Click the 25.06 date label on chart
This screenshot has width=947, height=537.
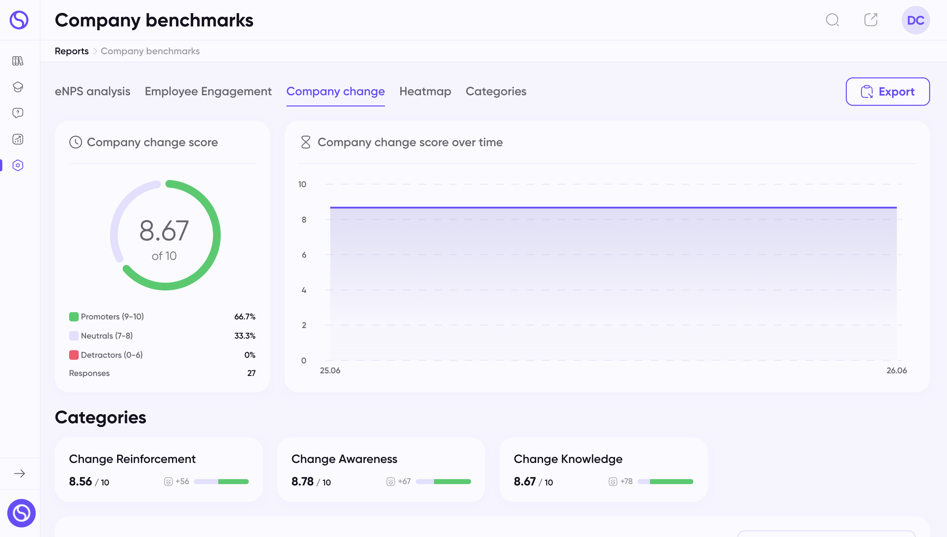(330, 371)
